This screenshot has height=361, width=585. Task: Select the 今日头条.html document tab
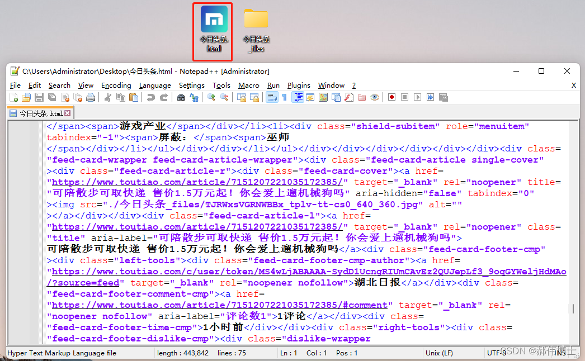(41, 113)
